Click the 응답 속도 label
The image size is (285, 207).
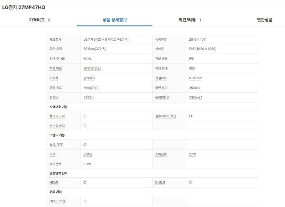(56, 88)
